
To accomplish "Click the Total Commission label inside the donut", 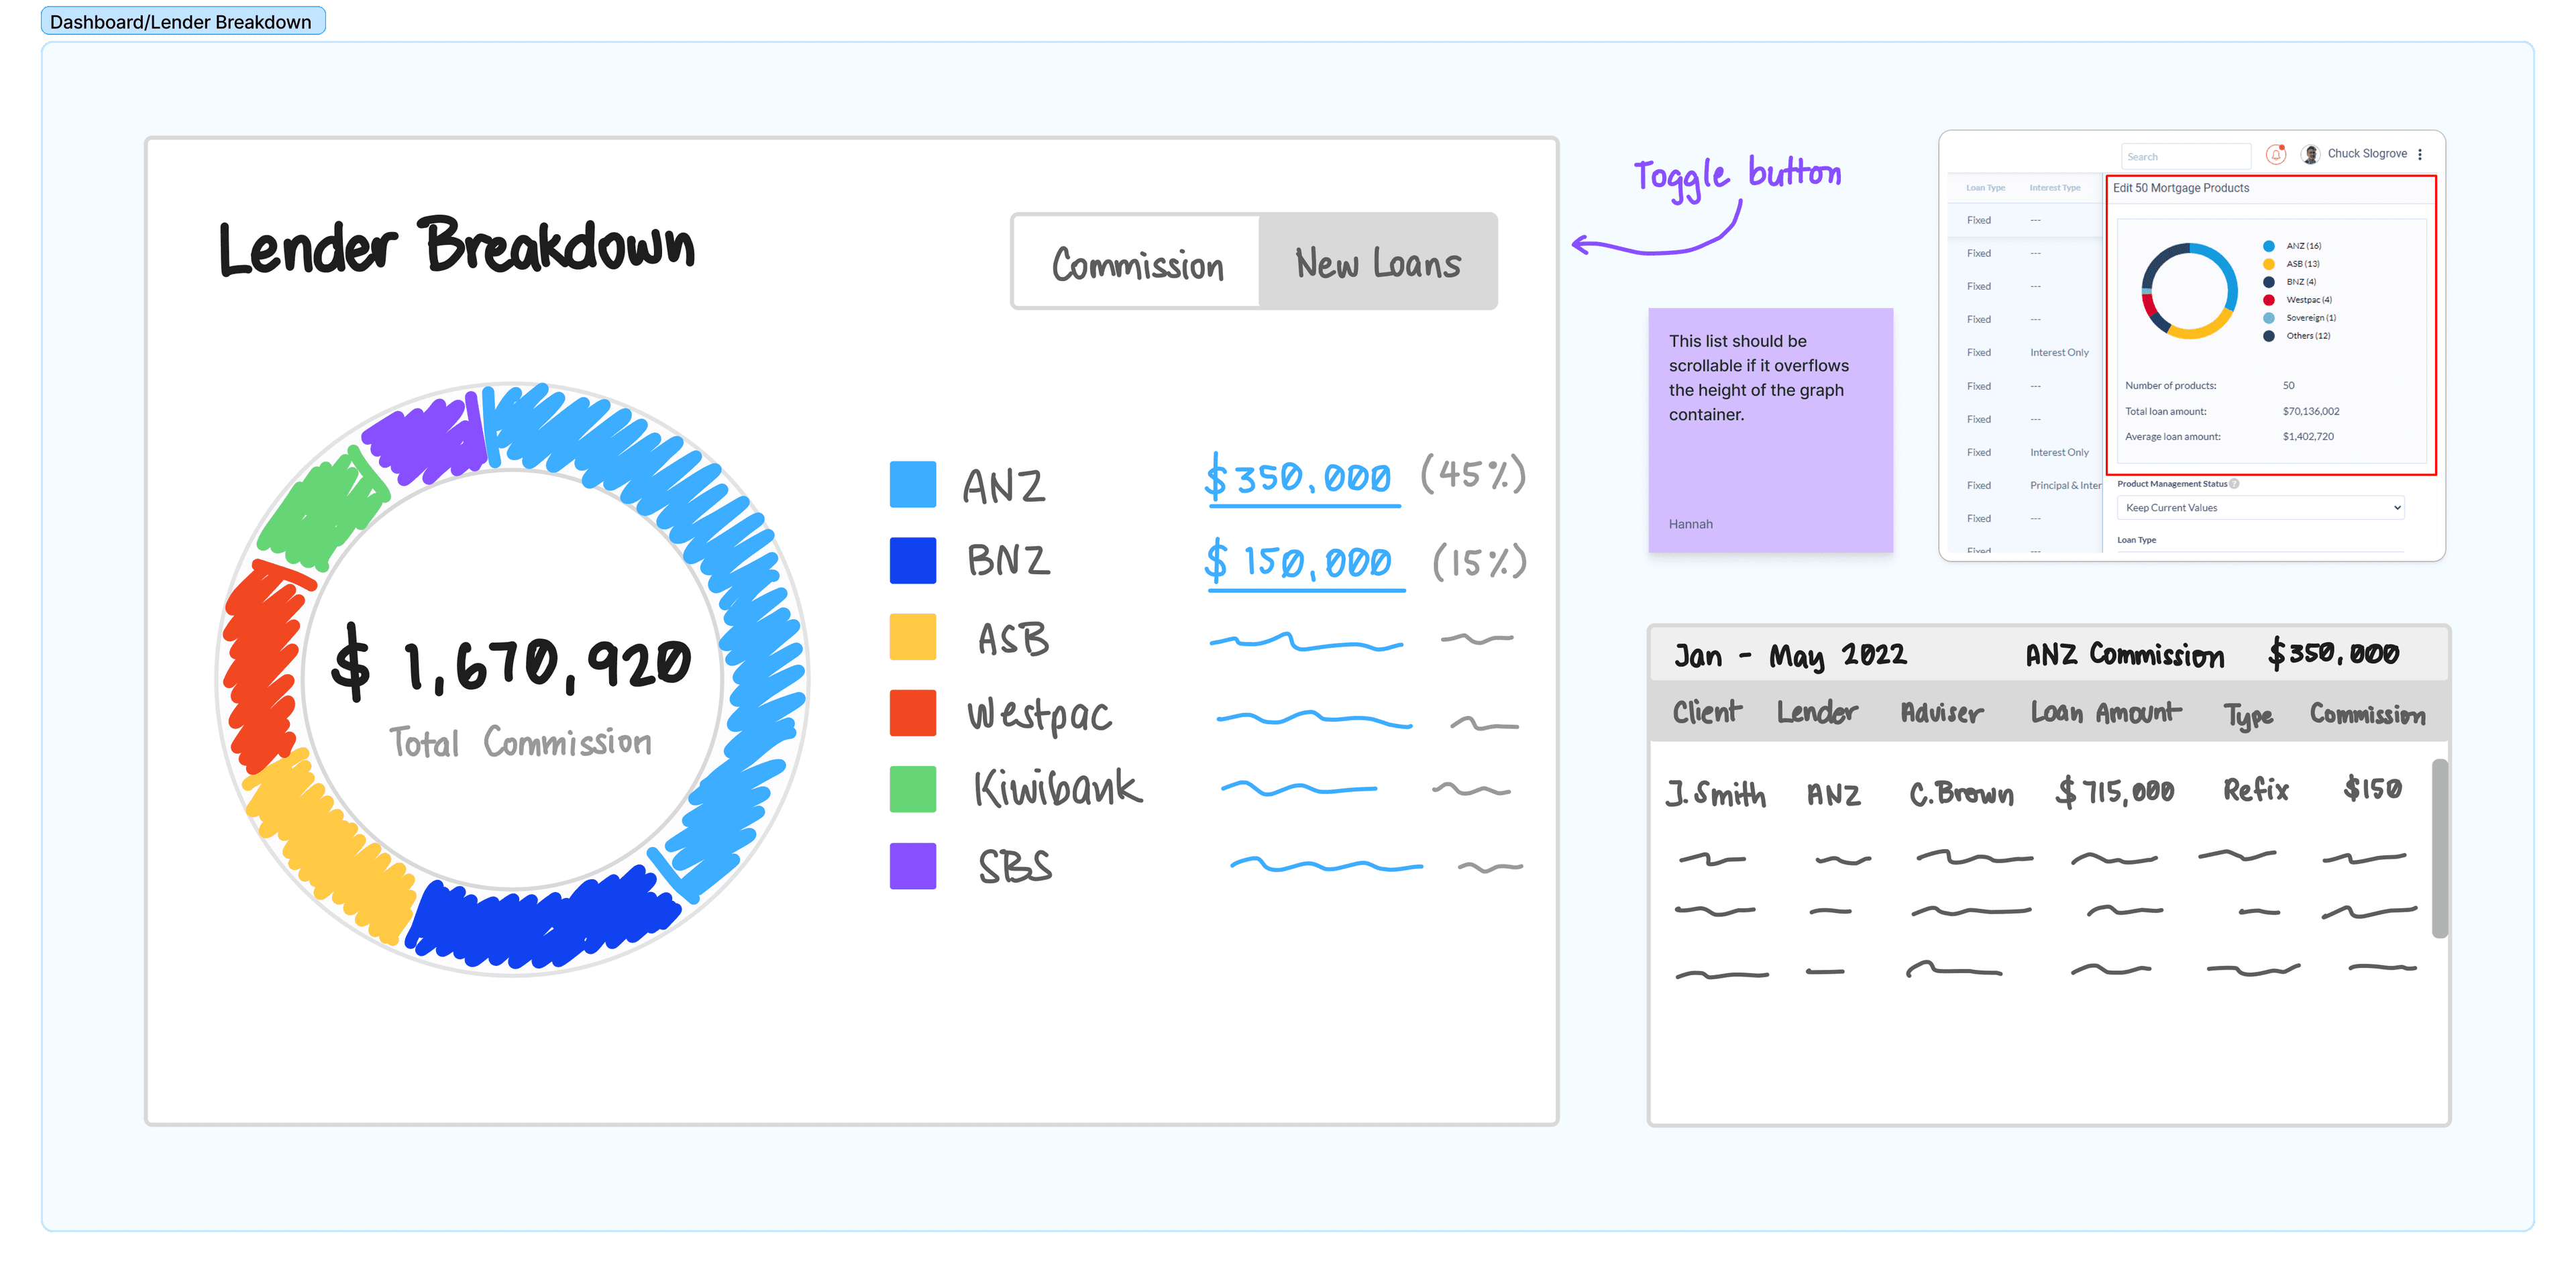I will pyautogui.click(x=520, y=743).
